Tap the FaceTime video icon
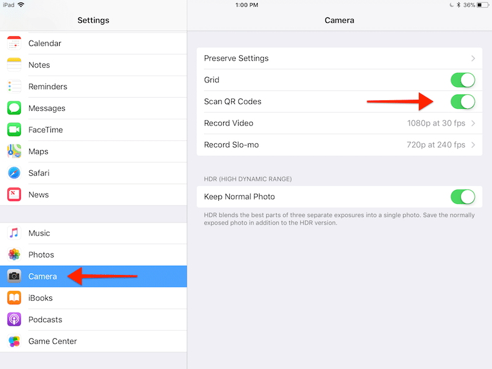This screenshot has height=369, width=492. pyautogui.click(x=14, y=130)
